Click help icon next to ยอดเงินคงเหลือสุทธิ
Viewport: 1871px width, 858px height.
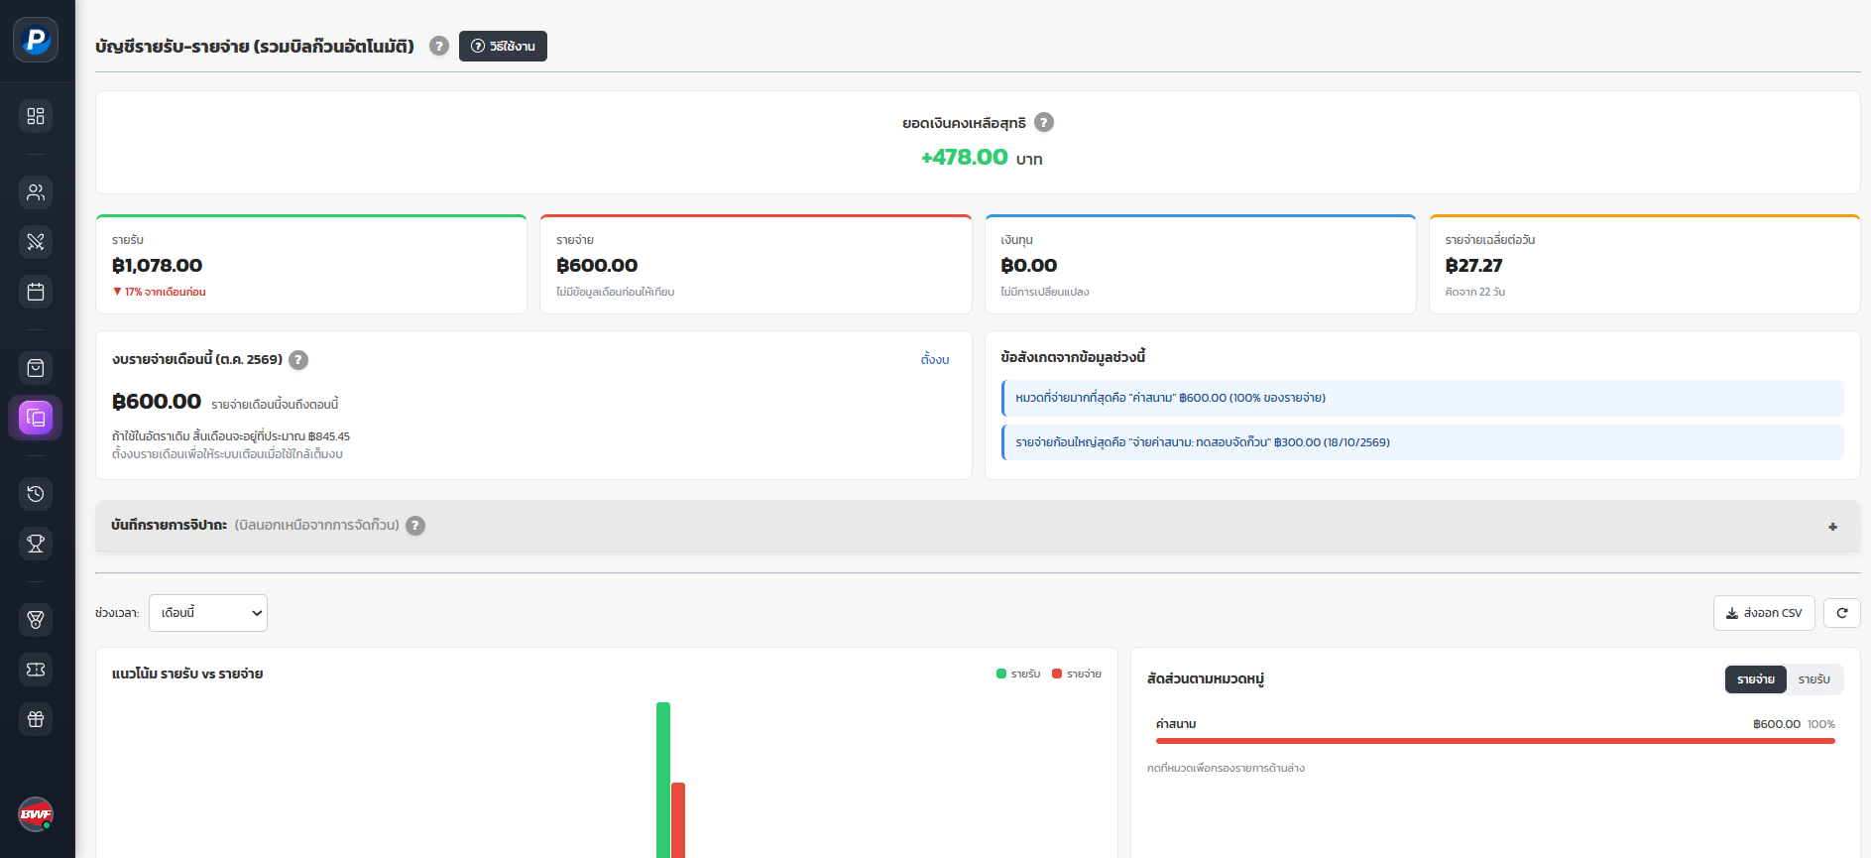pos(1044,122)
